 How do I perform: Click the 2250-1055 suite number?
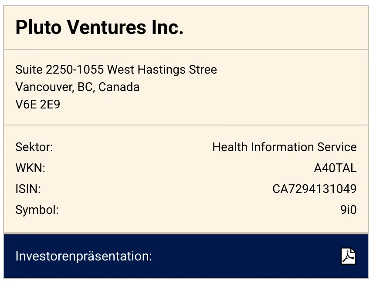75,70
